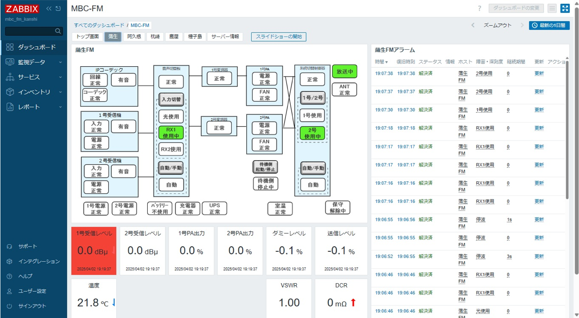Switch to the 鹿屋 tab
The width and height of the screenshot is (579, 318).
click(x=174, y=37)
